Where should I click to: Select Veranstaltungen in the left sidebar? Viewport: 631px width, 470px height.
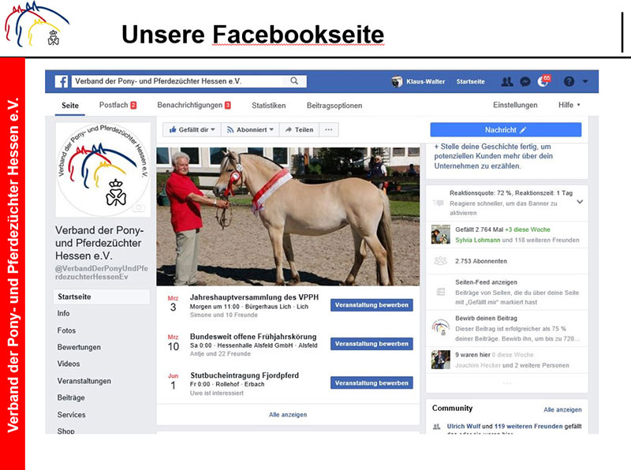click(84, 381)
